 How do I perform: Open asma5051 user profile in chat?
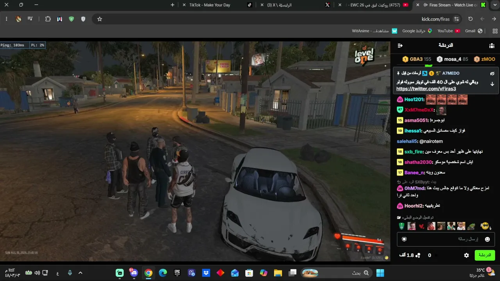point(416,120)
